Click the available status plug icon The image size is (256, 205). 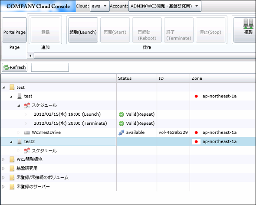pos(121,133)
